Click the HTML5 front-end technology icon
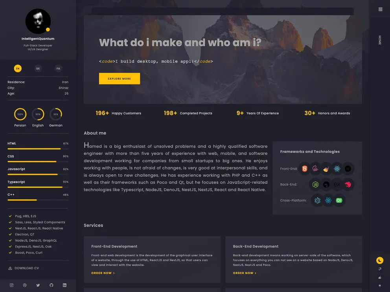 [304, 169]
